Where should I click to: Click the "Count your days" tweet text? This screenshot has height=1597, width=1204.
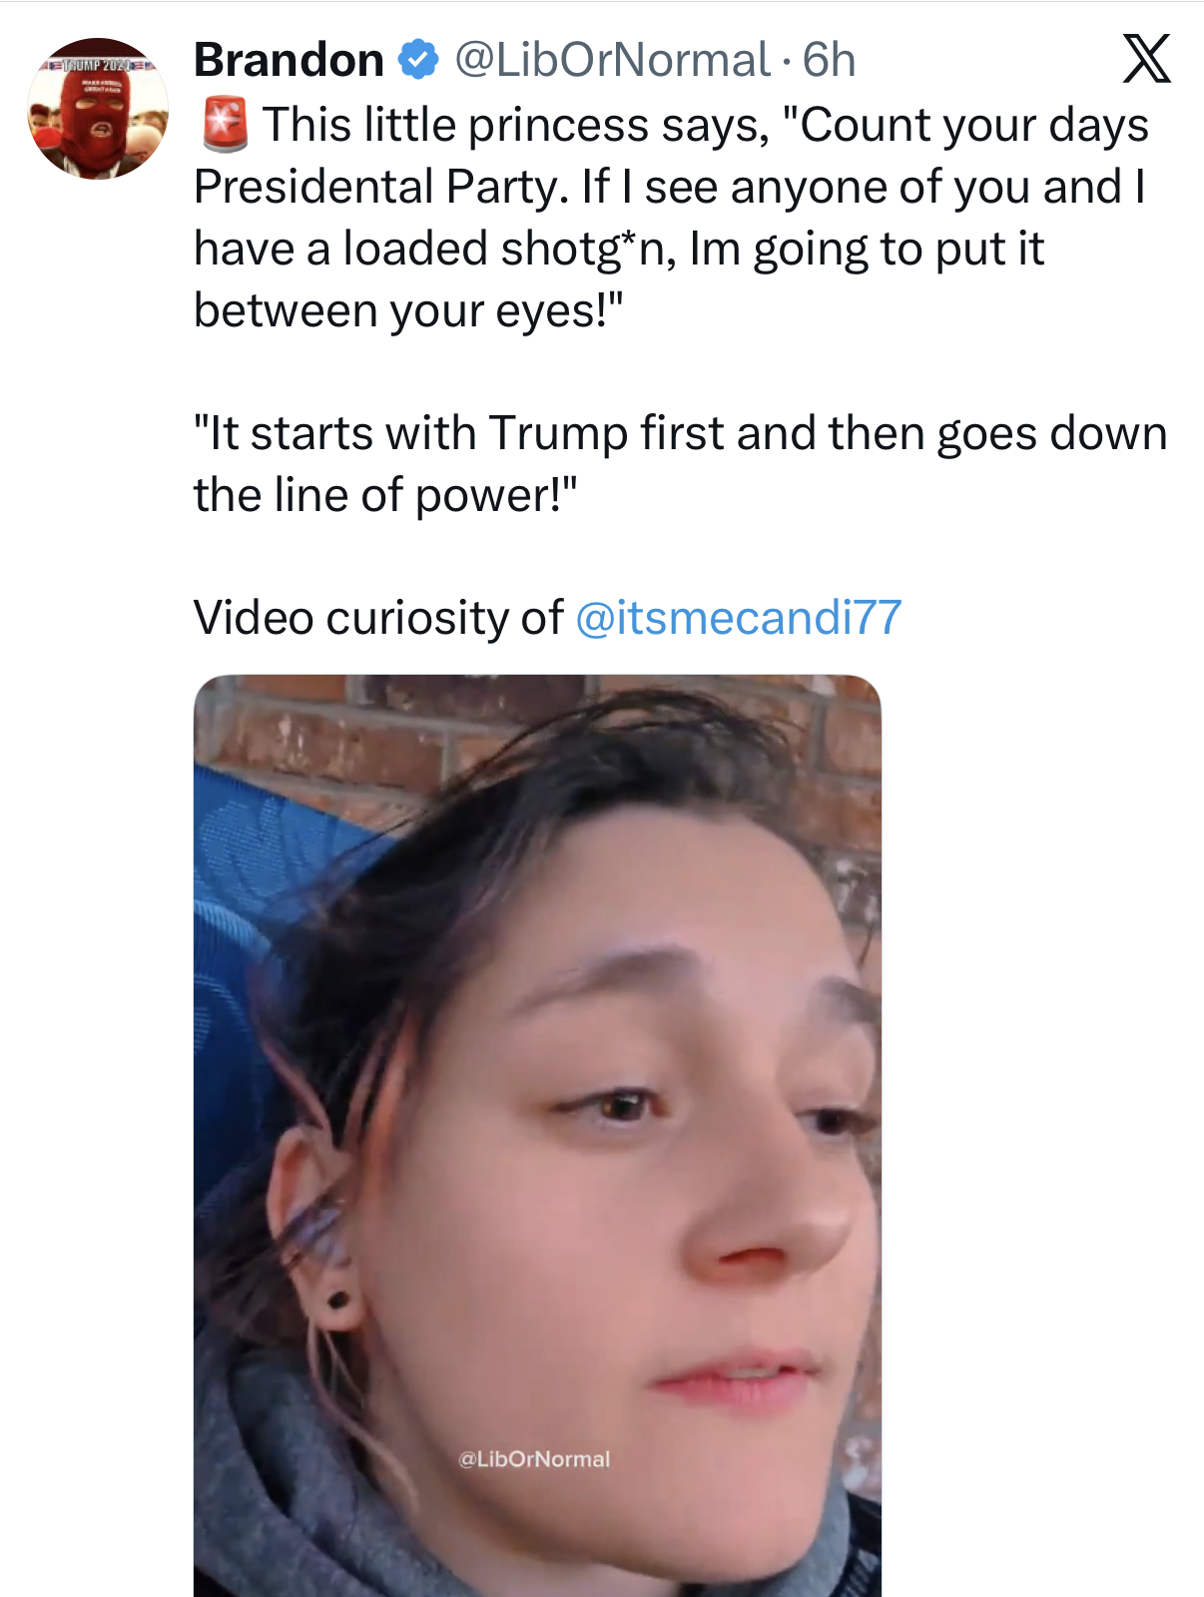[973, 126]
